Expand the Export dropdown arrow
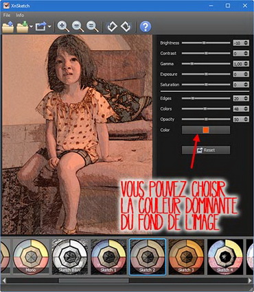Image resolution: width=254 pixels, height=292 pixels. point(49,27)
